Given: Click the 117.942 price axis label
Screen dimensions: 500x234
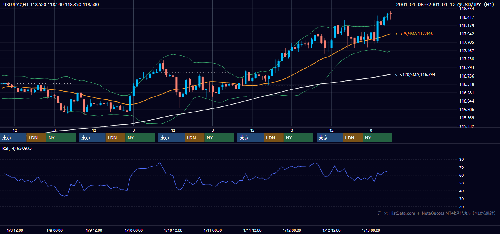Looking at the screenshot, I should 466,34.
